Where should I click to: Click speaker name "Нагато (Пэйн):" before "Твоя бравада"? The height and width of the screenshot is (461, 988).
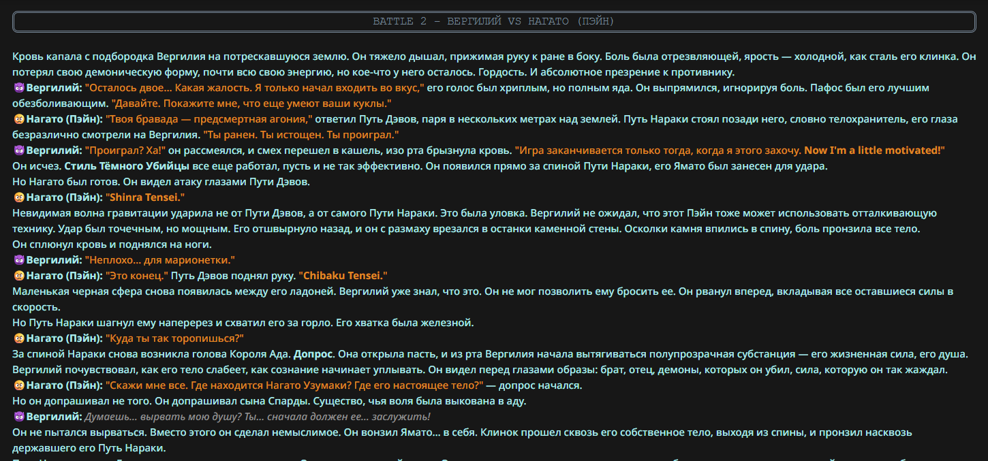coord(65,119)
